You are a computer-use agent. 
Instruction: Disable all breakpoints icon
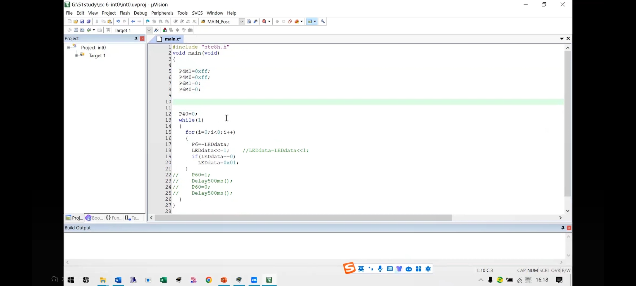tap(290, 21)
